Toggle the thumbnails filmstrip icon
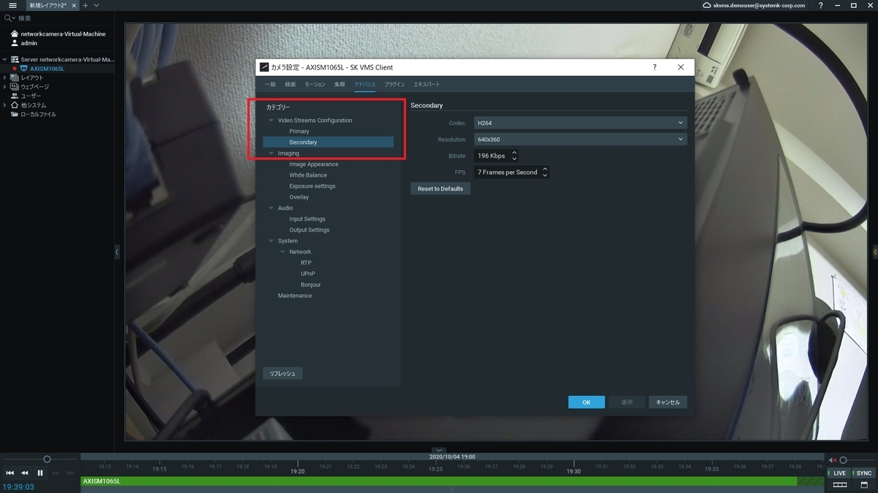The width and height of the screenshot is (878, 493). point(840,485)
